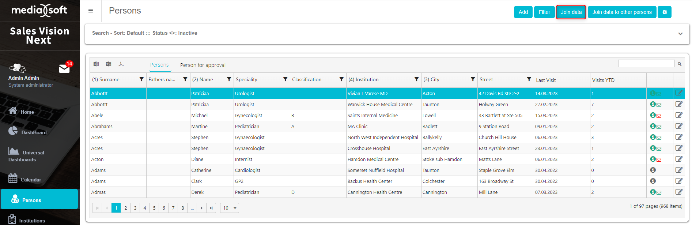Viewport: 692px width, 225px height.
Task: Open the info icon for Adams Catherine
Action: pyautogui.click(x=653, y=170)
